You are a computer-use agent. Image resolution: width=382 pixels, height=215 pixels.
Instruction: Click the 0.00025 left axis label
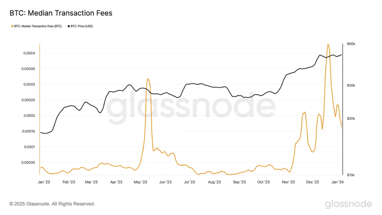pyautogui.click(x=28, y=100)
